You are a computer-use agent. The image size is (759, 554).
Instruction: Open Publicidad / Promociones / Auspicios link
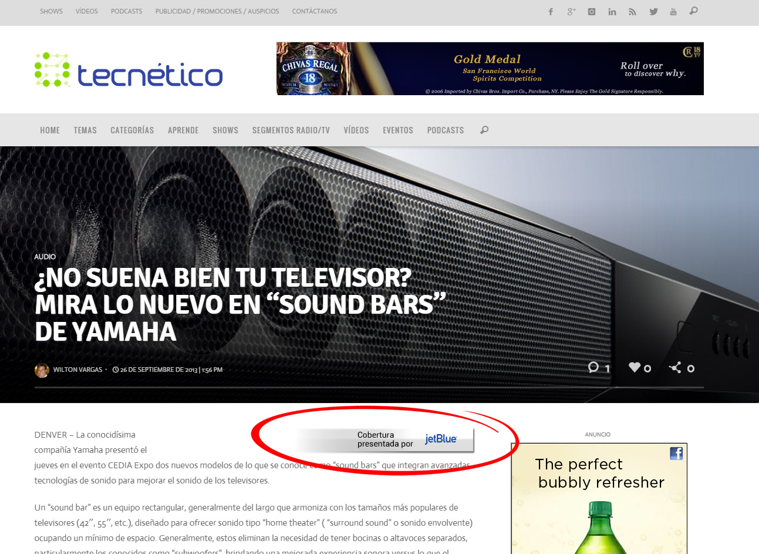click(217, 11)
